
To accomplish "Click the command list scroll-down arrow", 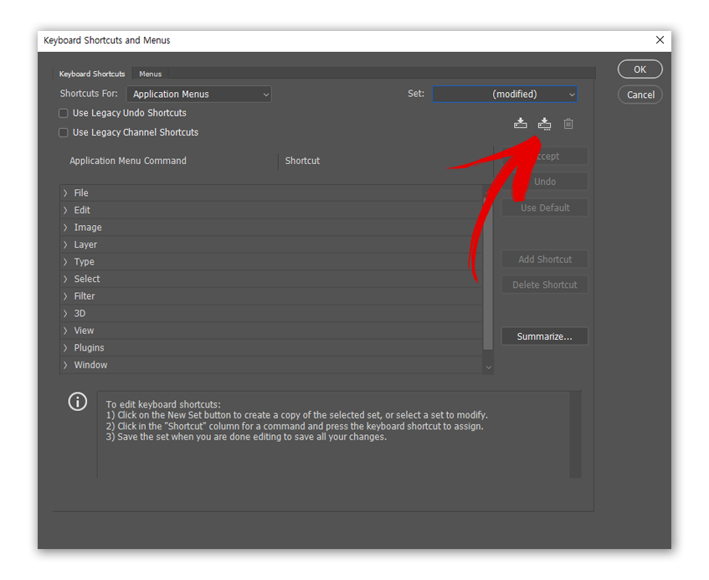I will coord(488,367).
